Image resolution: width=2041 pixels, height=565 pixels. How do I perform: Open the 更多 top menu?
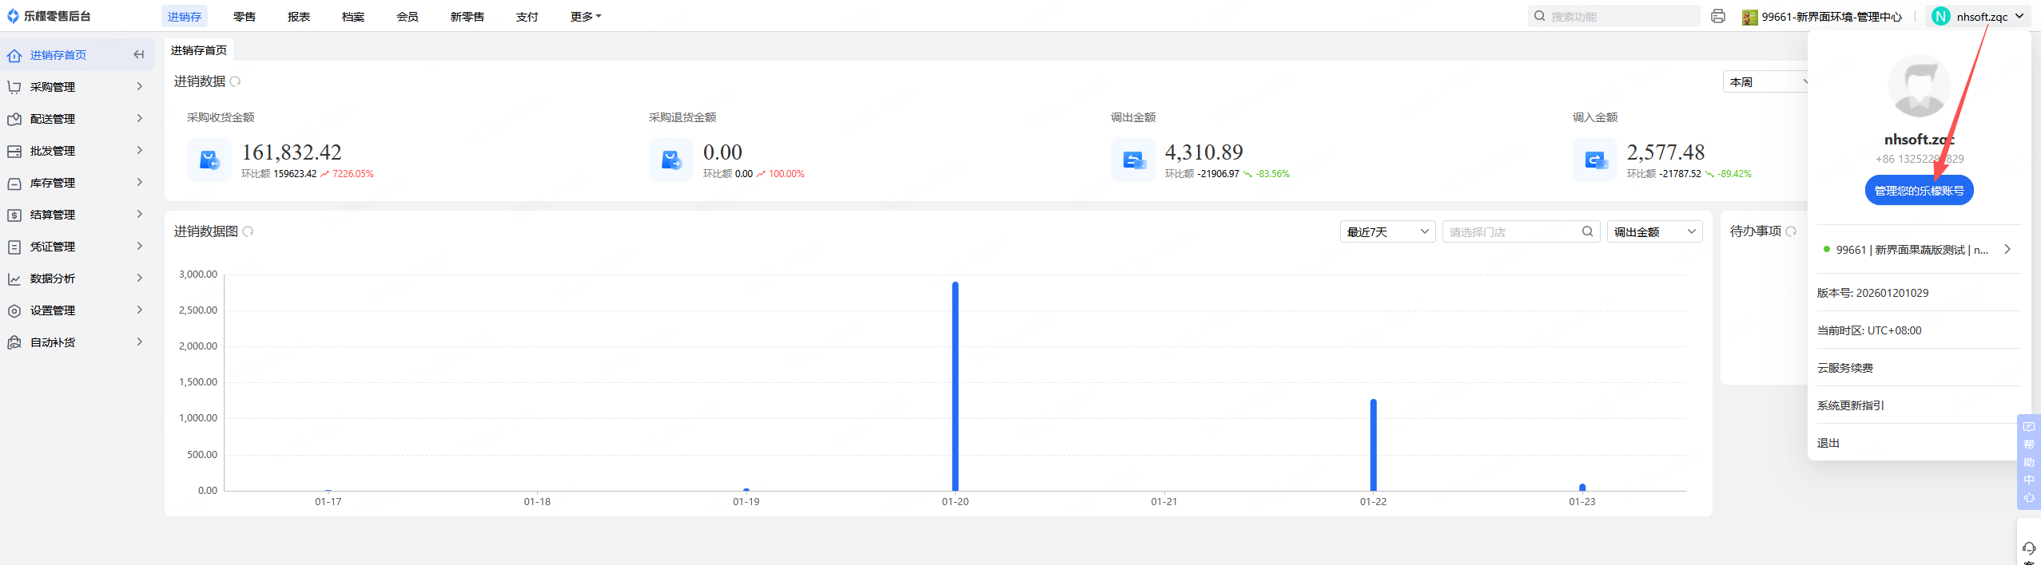point(585,17)
